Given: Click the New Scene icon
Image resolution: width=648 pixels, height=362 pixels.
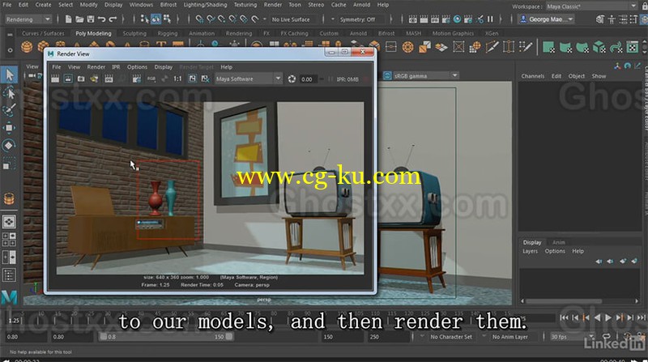Looking at the screenshot, I should click(69, 19).
